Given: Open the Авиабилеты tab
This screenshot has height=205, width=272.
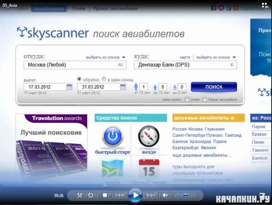Looking at the screenshot, I should click(x=49, y=8).
